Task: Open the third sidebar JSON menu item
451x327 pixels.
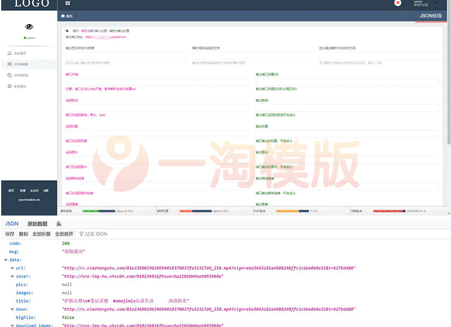Action: tap(21, 76)
